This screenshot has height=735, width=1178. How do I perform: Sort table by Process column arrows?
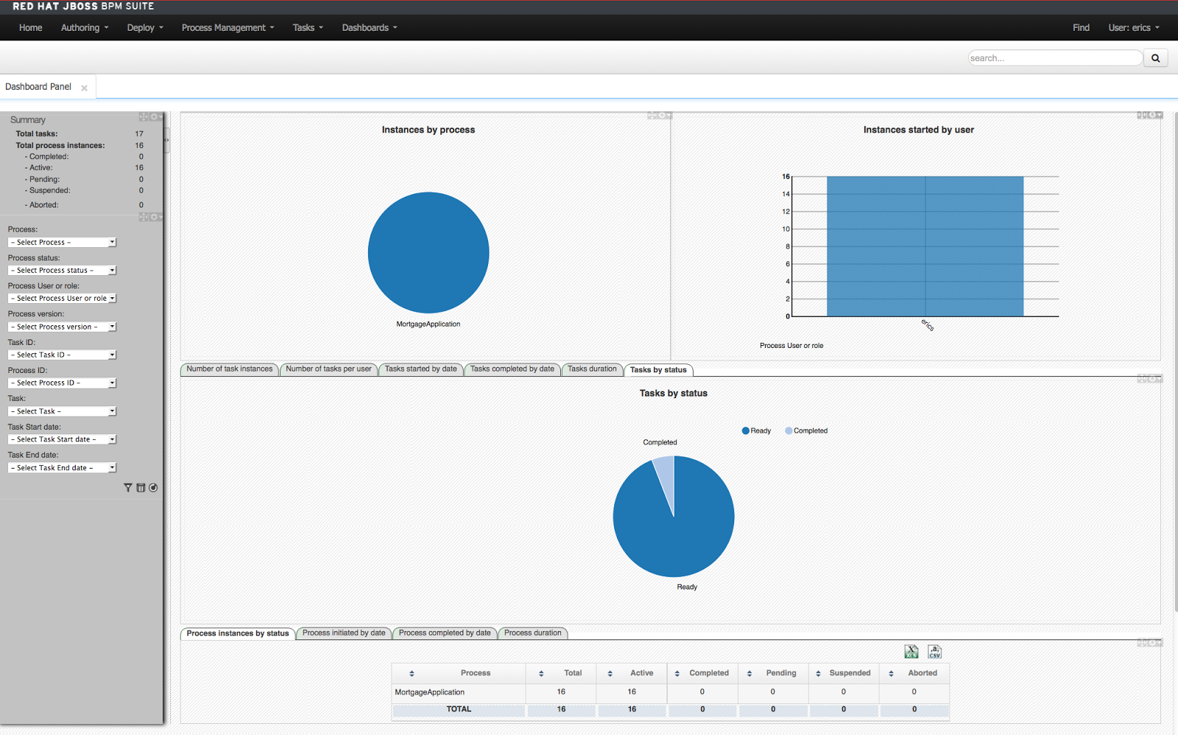point(412,673)
